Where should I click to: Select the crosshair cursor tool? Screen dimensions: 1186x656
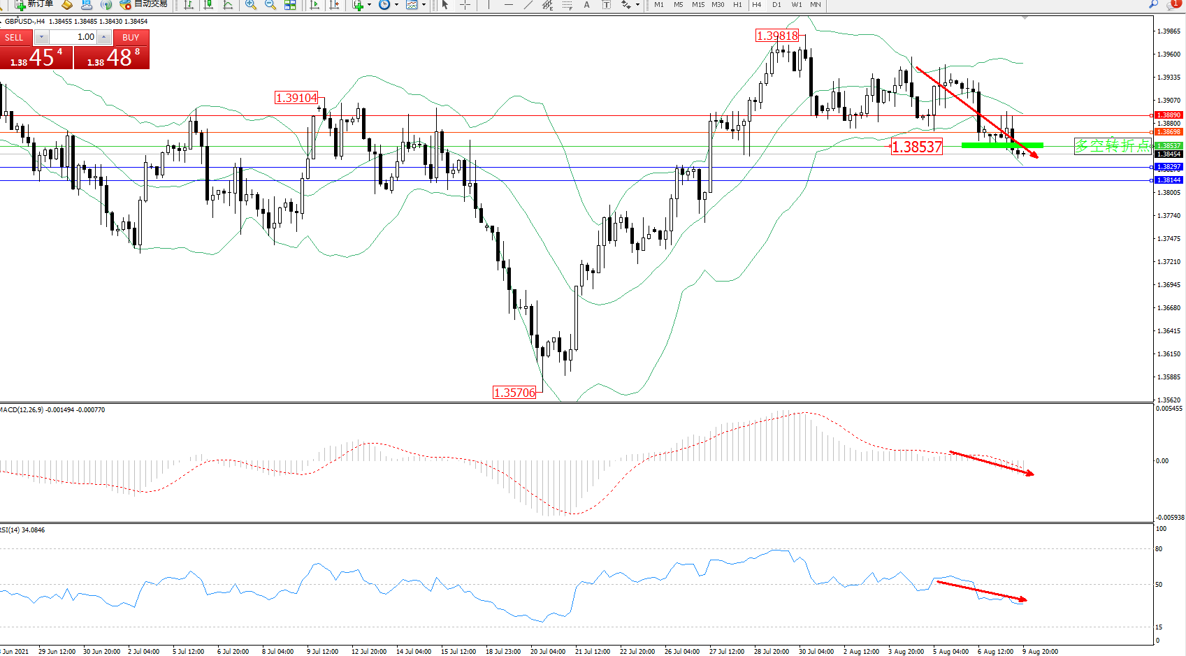(465, 5)
